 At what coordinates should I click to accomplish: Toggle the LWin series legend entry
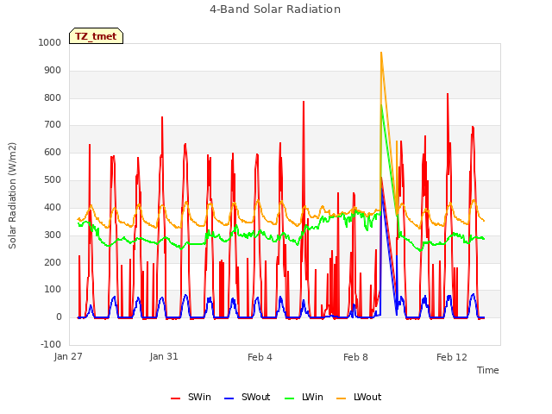[304, 397]
